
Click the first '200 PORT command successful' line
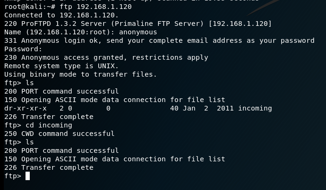61,92
